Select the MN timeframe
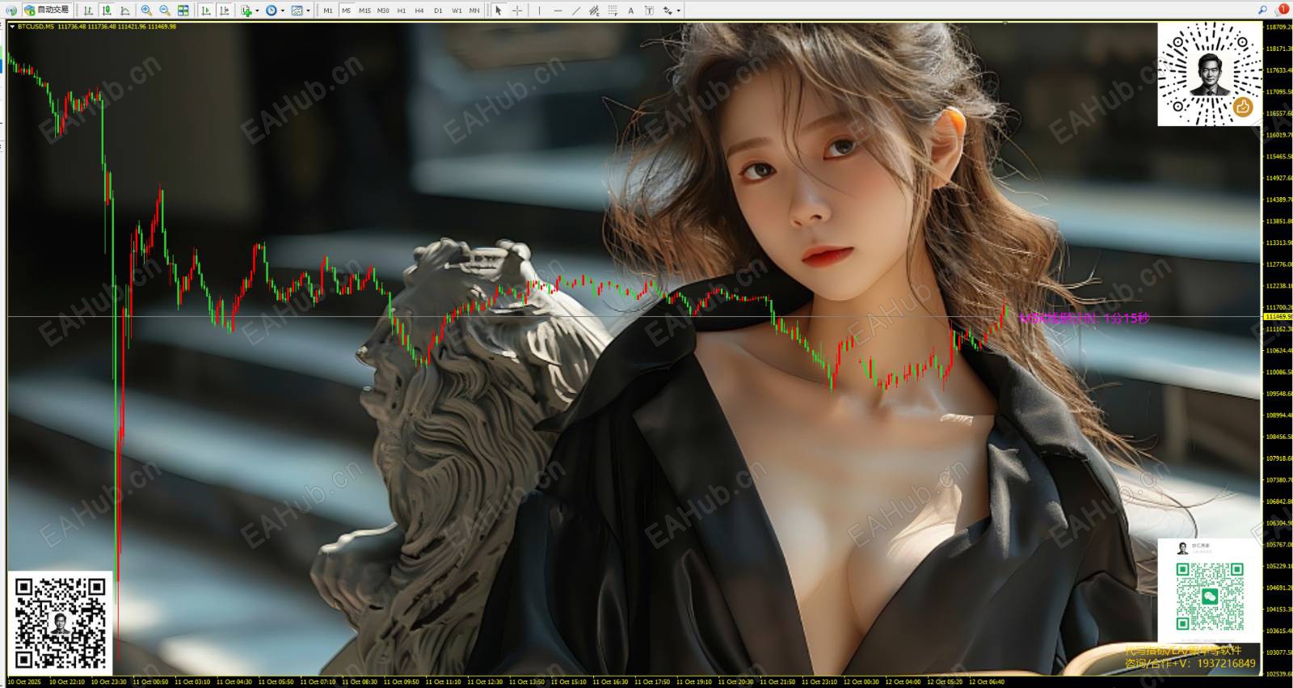This screenshot has width=1293, height=688. (474, 11)
